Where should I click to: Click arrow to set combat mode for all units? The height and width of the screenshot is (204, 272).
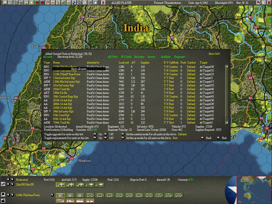coord(123,134)
